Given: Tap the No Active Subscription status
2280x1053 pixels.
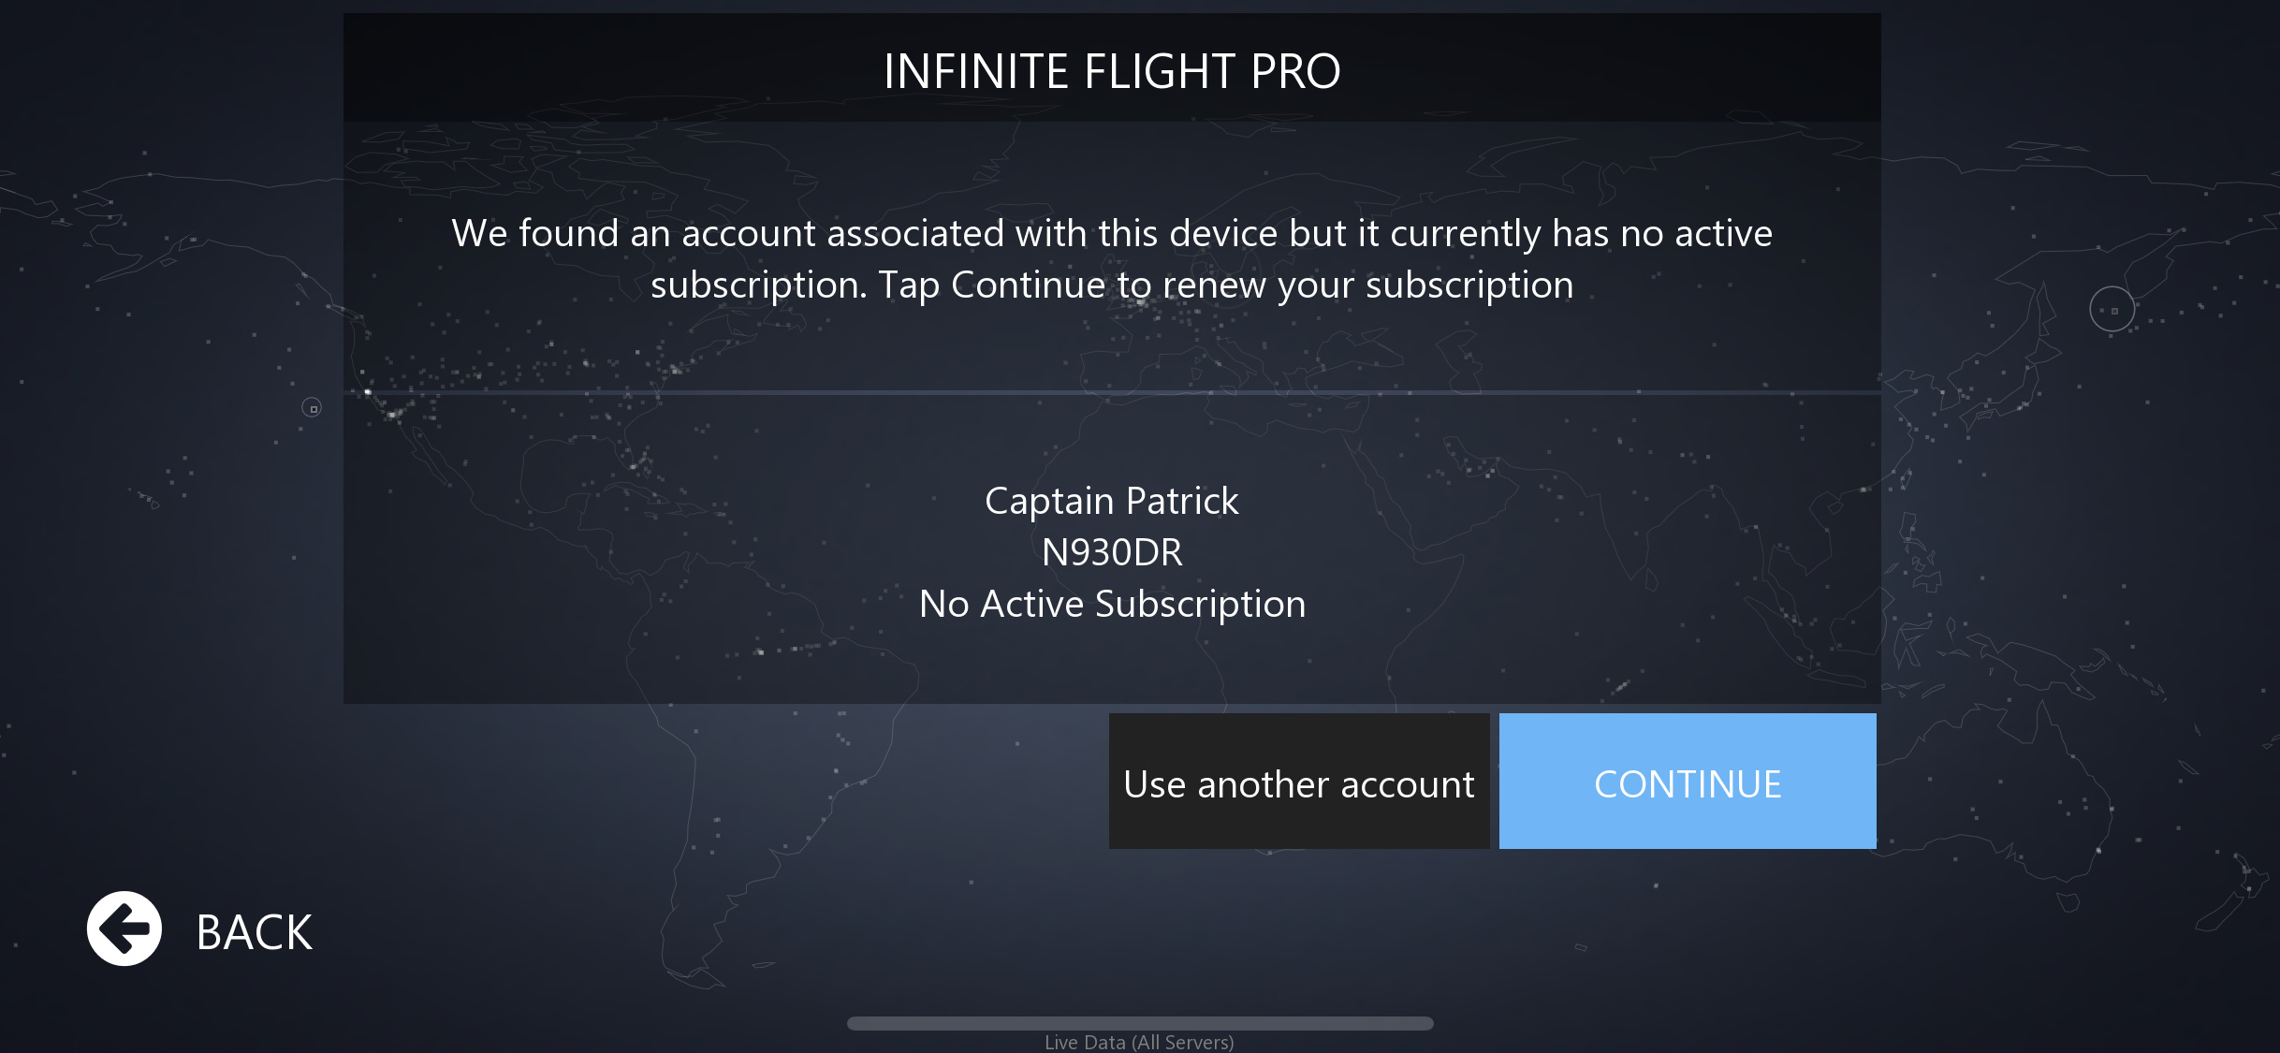Looking at the screenshot, I should [1111, 605].
